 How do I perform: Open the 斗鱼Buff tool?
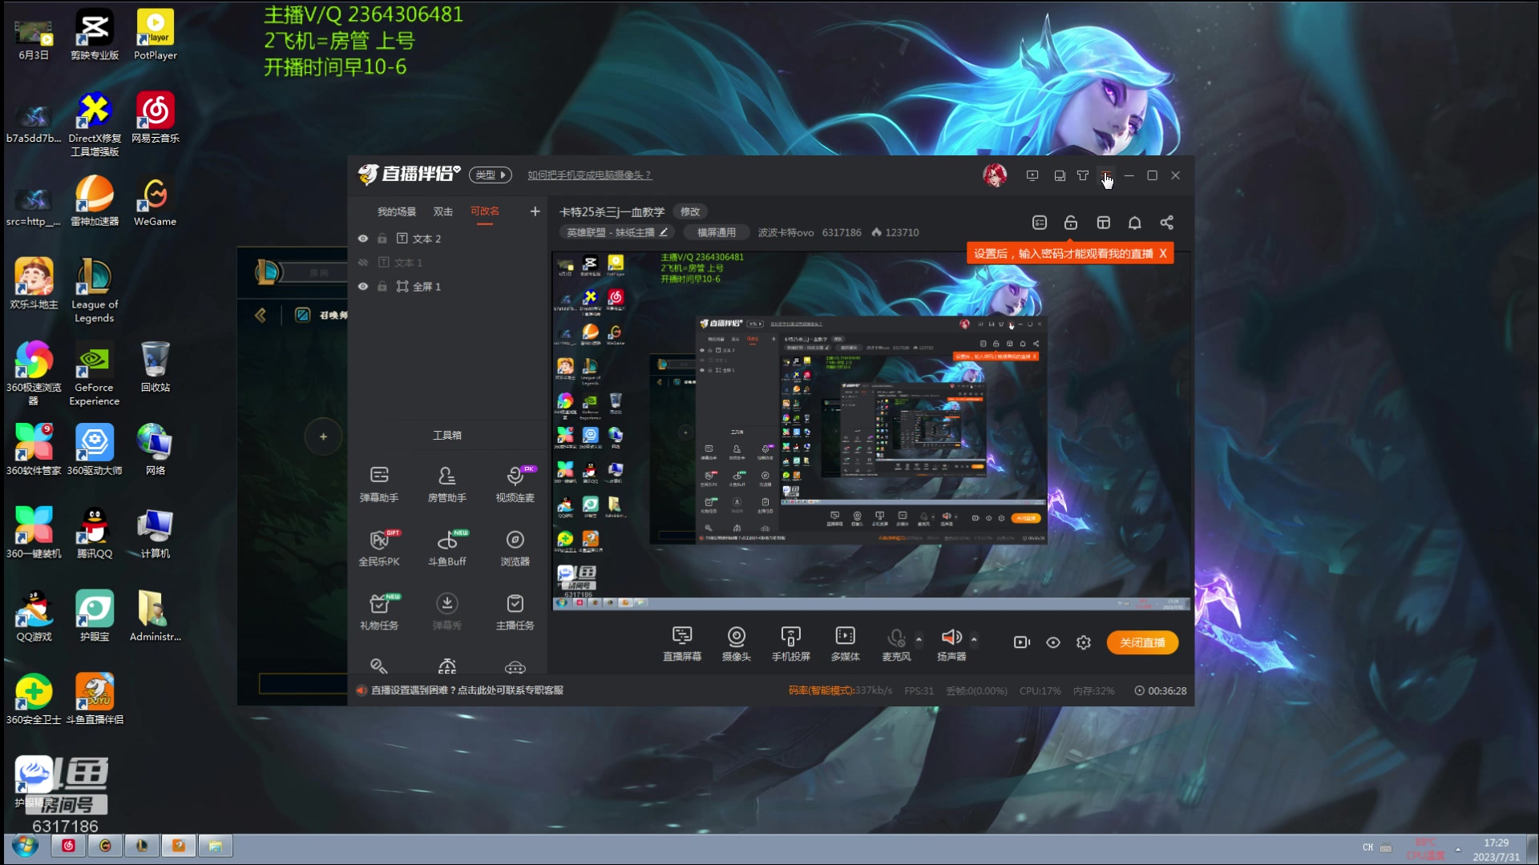coord(446,548)
